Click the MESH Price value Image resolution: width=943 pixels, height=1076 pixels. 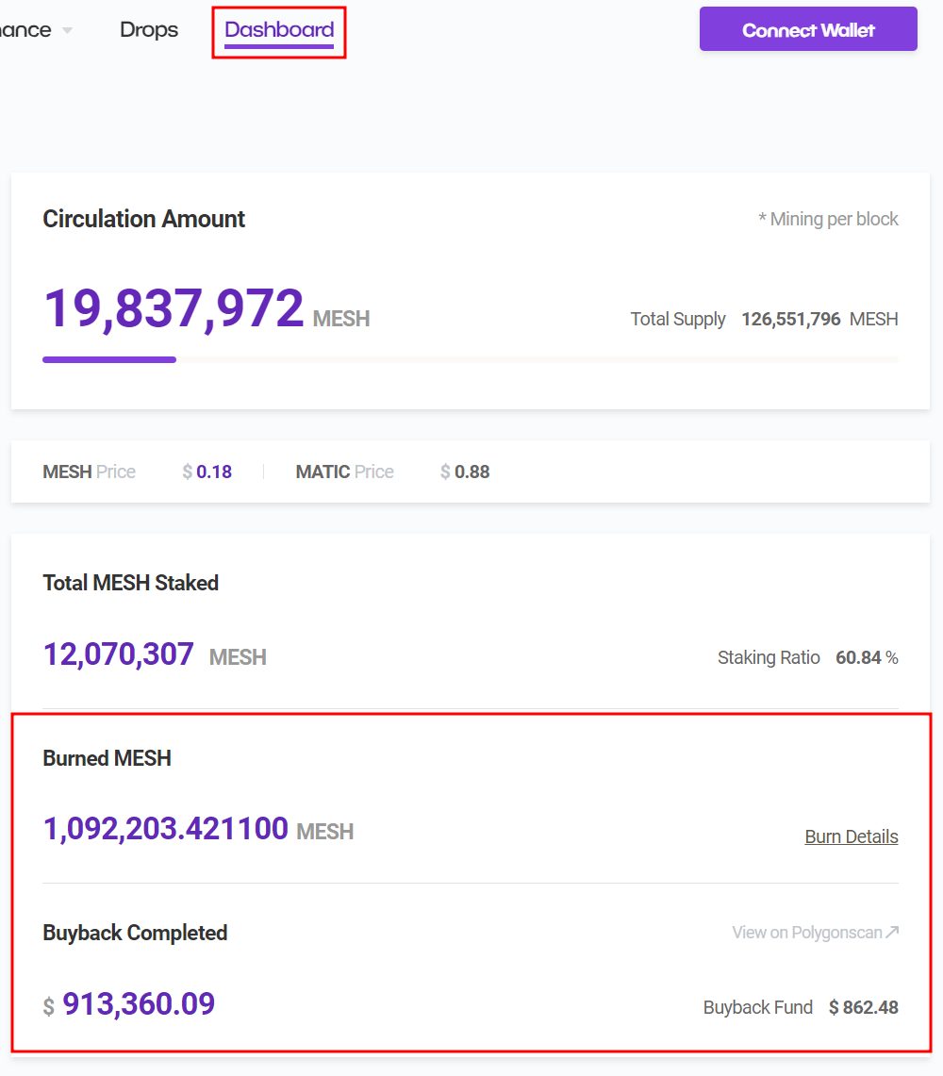click(x=207, y=472)
